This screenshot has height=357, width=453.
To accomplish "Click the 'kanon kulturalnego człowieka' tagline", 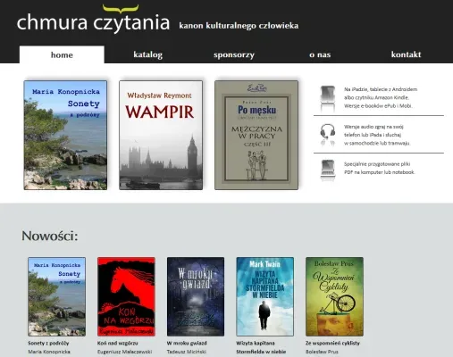I will [239, 26].
